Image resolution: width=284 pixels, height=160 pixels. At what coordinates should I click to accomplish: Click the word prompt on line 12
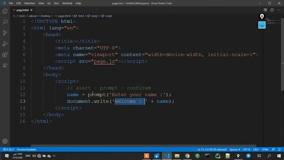click(x=97, y=95)
